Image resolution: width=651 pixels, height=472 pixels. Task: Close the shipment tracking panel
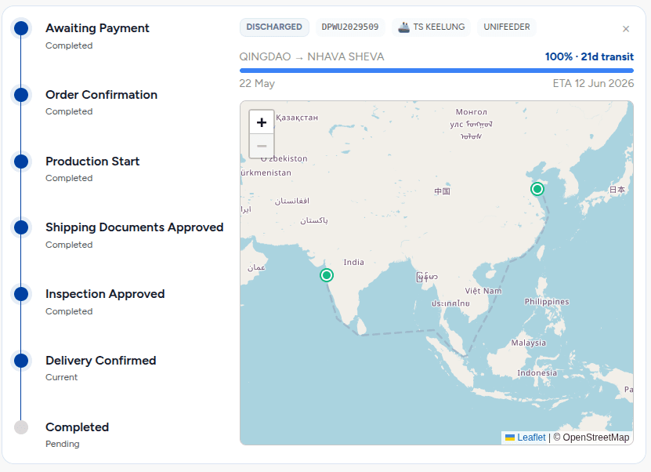[626, 29]
